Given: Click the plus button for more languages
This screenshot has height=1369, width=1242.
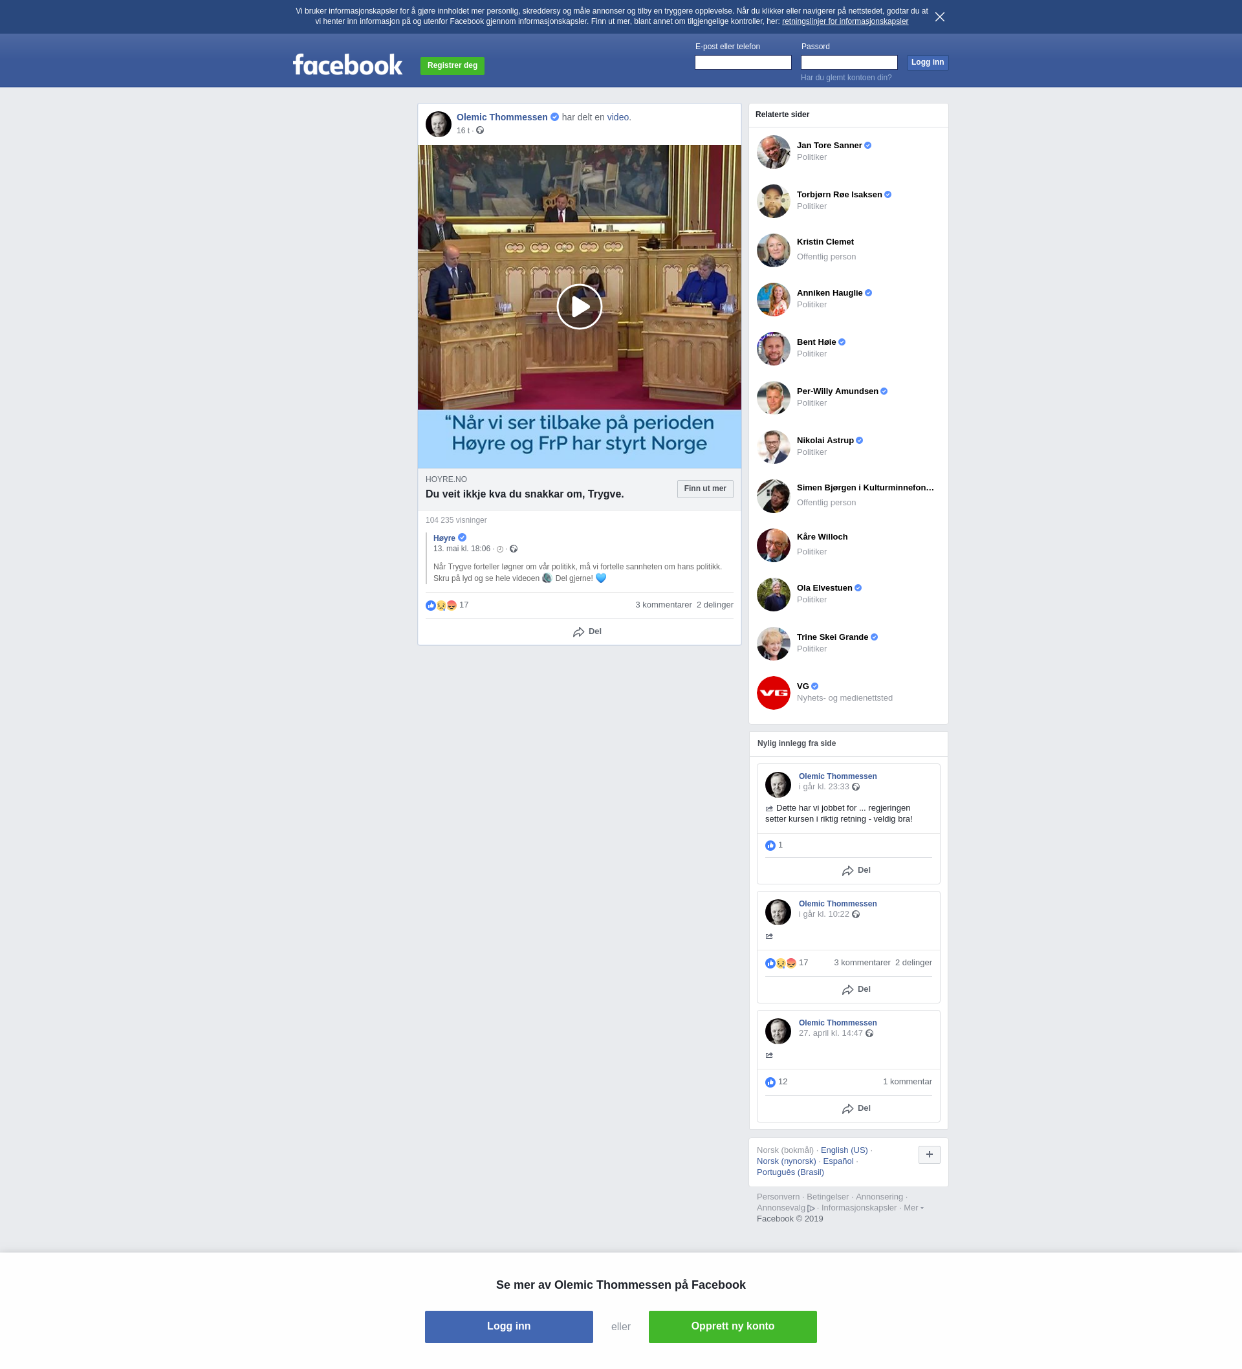Looking at the screenshot, I should click(x=928, y=1154).
